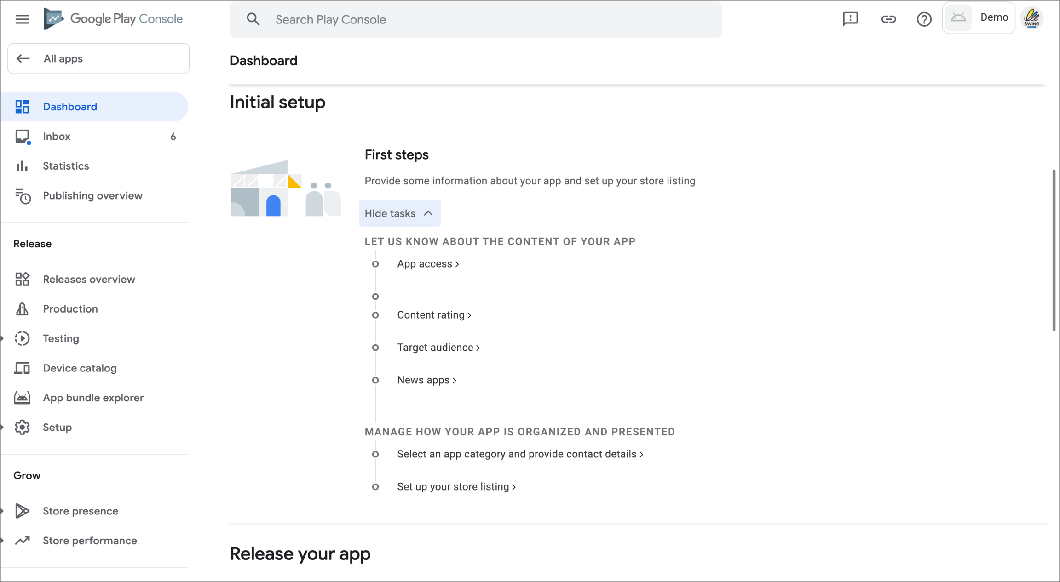
Task: Expand Store presence in sidebar
Action: (3, 511)
